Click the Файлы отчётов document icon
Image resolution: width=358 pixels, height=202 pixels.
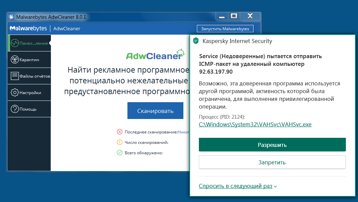pyautogui.click(x=15, y=76)
